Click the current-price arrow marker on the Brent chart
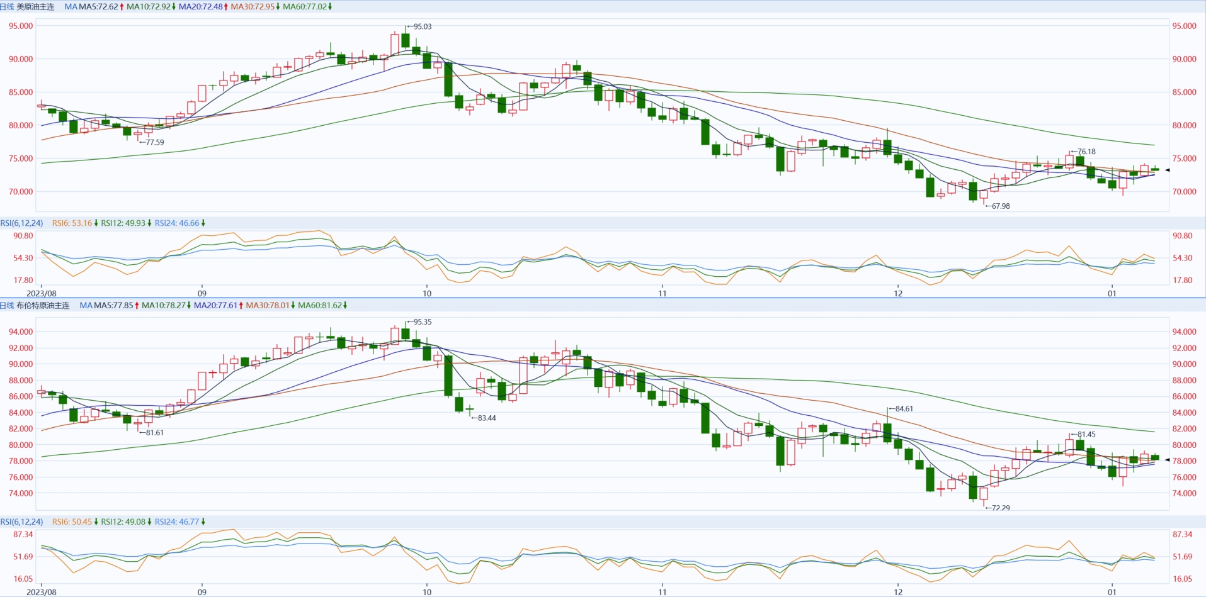 1167,460
